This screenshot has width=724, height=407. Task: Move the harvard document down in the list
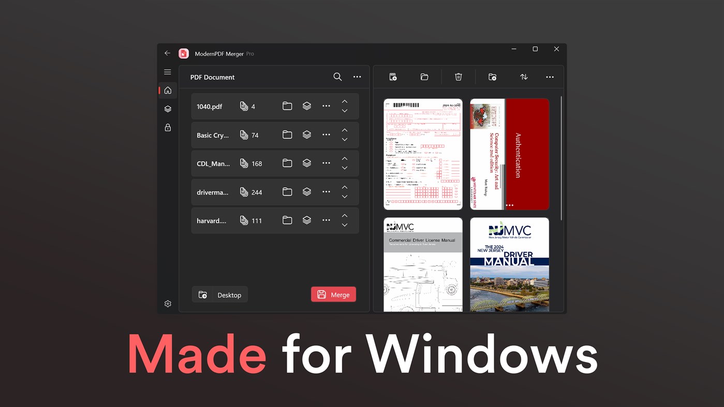click(x=344, y=225)
